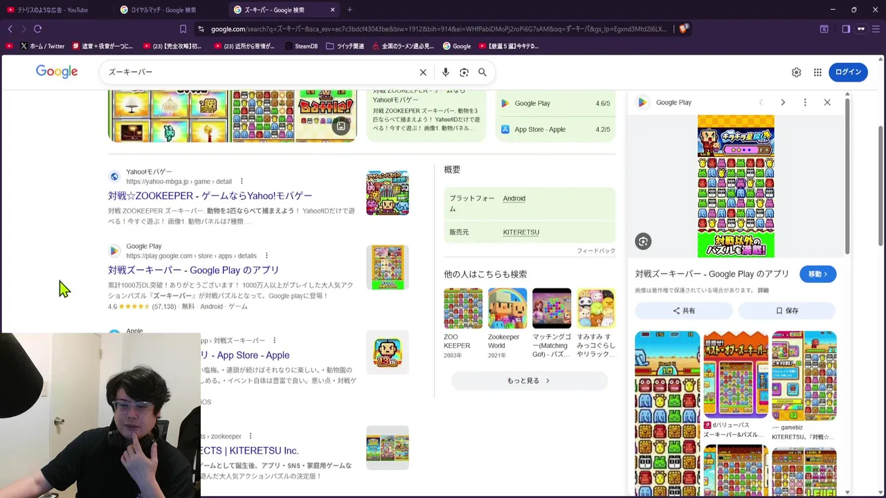Viewport: 886px width, 498px height.
Task: Click the Google Play result thumbnail
Action: point(388,267)
